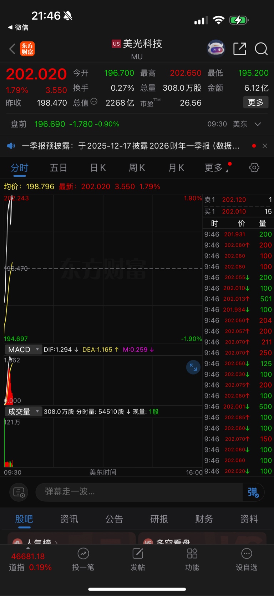274x596 pixels.
Task: Dismiss the quarterly report notice banner
Action: (x=265, y=146)
